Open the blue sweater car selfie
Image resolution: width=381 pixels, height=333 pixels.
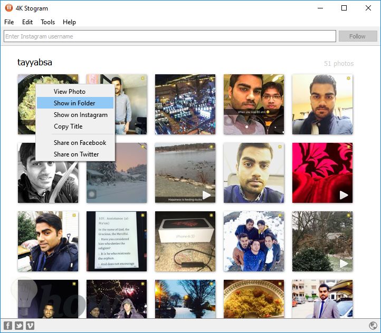(x=254, y=173)
